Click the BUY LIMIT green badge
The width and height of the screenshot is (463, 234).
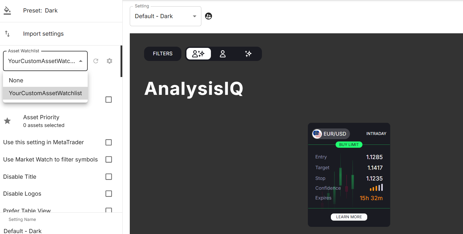349,145
